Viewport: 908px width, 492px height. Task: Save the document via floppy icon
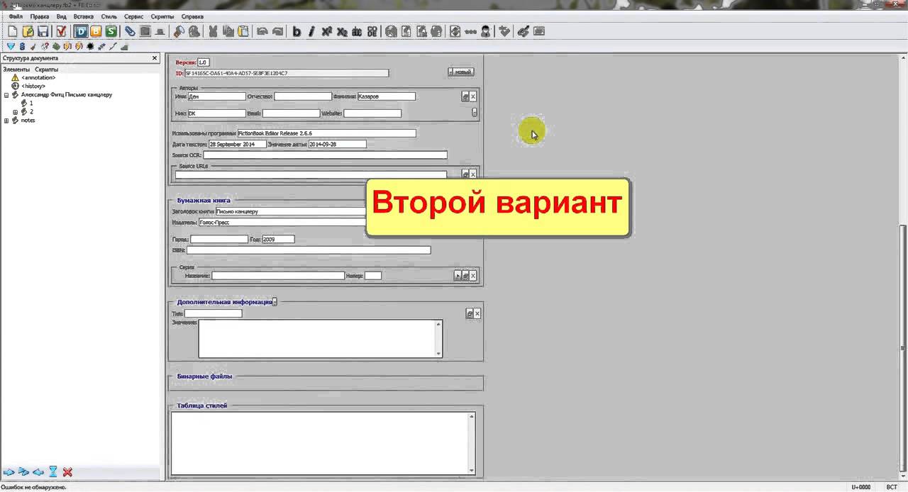(43, 31)
